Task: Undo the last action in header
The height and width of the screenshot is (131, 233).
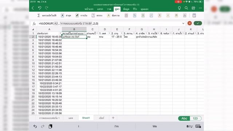Action: click(x=40, y=8)
